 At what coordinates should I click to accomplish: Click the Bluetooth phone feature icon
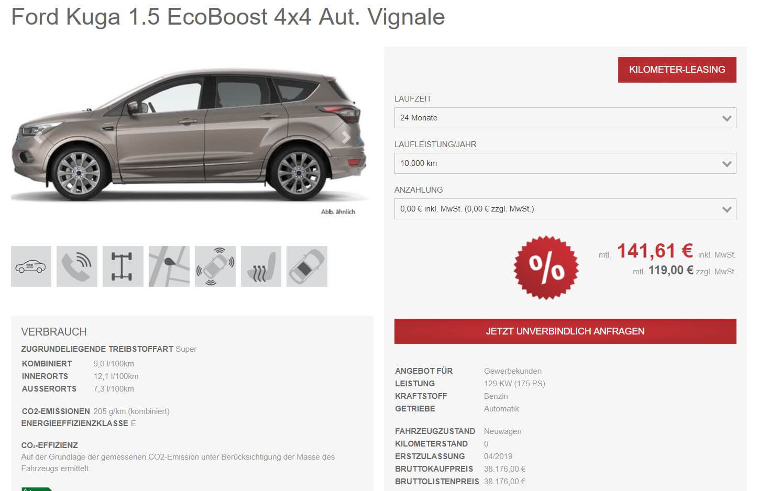click(x=77, y=266)
